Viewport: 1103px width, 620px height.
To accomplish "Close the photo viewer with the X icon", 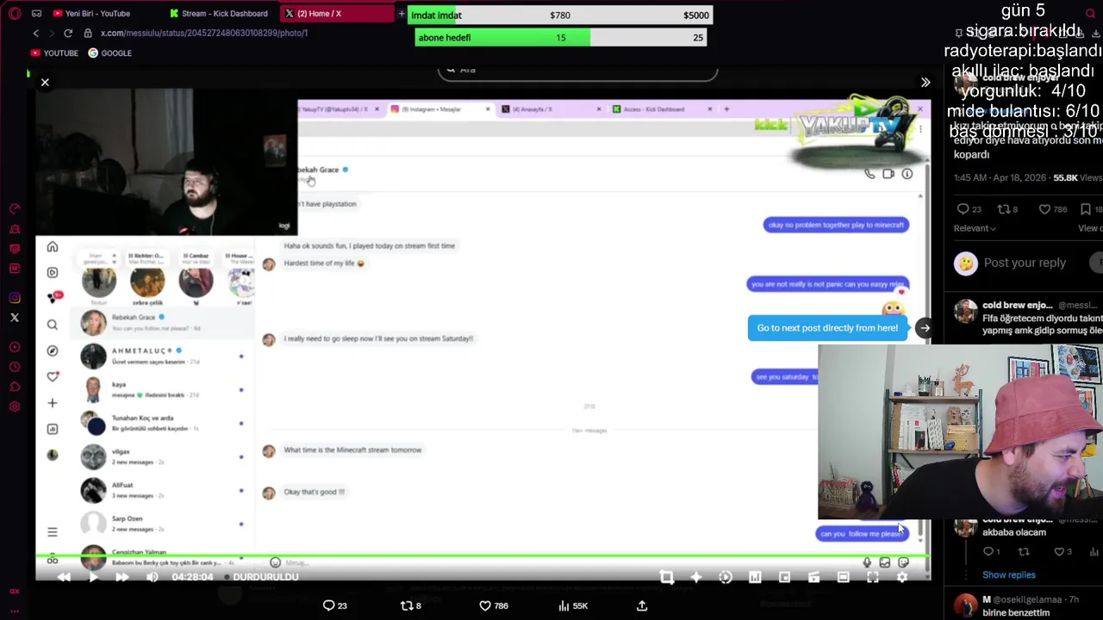I will click(45, 83).
